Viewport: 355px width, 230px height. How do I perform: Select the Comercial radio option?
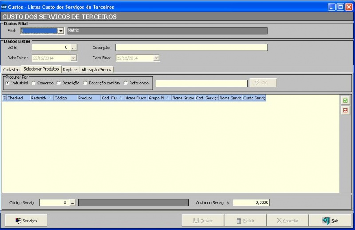34,83
